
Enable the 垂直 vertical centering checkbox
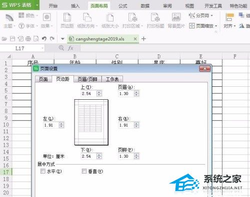(84, 171)
